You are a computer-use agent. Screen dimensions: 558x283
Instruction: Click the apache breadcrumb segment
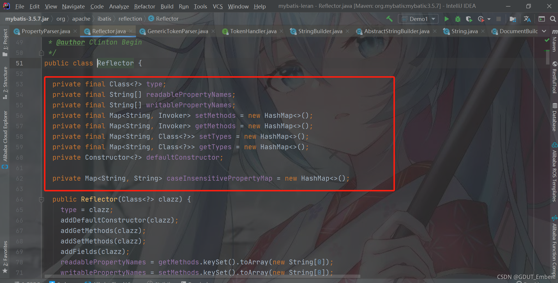coord(81,19)
